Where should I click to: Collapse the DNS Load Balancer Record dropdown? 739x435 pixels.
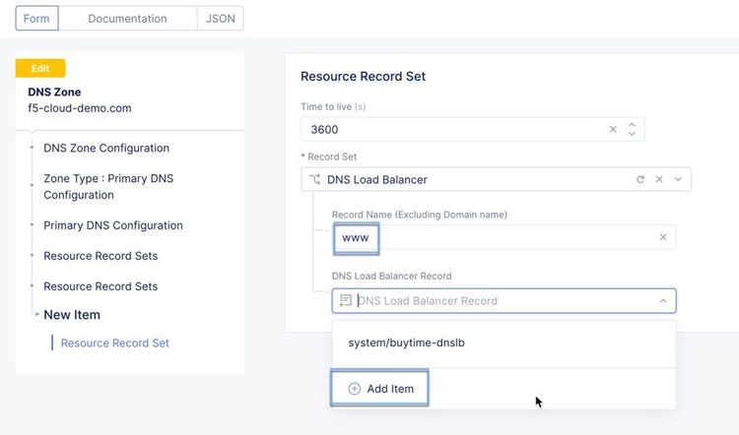662,301
